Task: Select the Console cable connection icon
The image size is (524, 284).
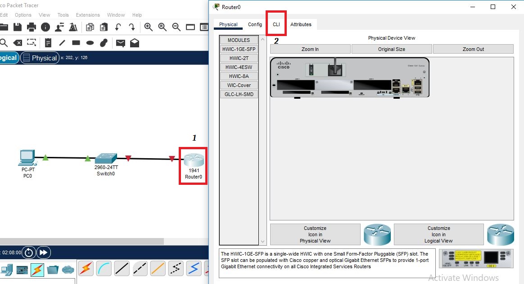Action: click(x=103, y=268)
